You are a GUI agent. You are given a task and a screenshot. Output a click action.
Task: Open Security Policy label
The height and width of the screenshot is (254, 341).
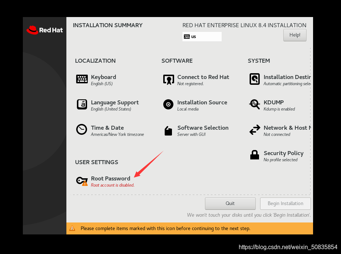click(x=284, y=153)
